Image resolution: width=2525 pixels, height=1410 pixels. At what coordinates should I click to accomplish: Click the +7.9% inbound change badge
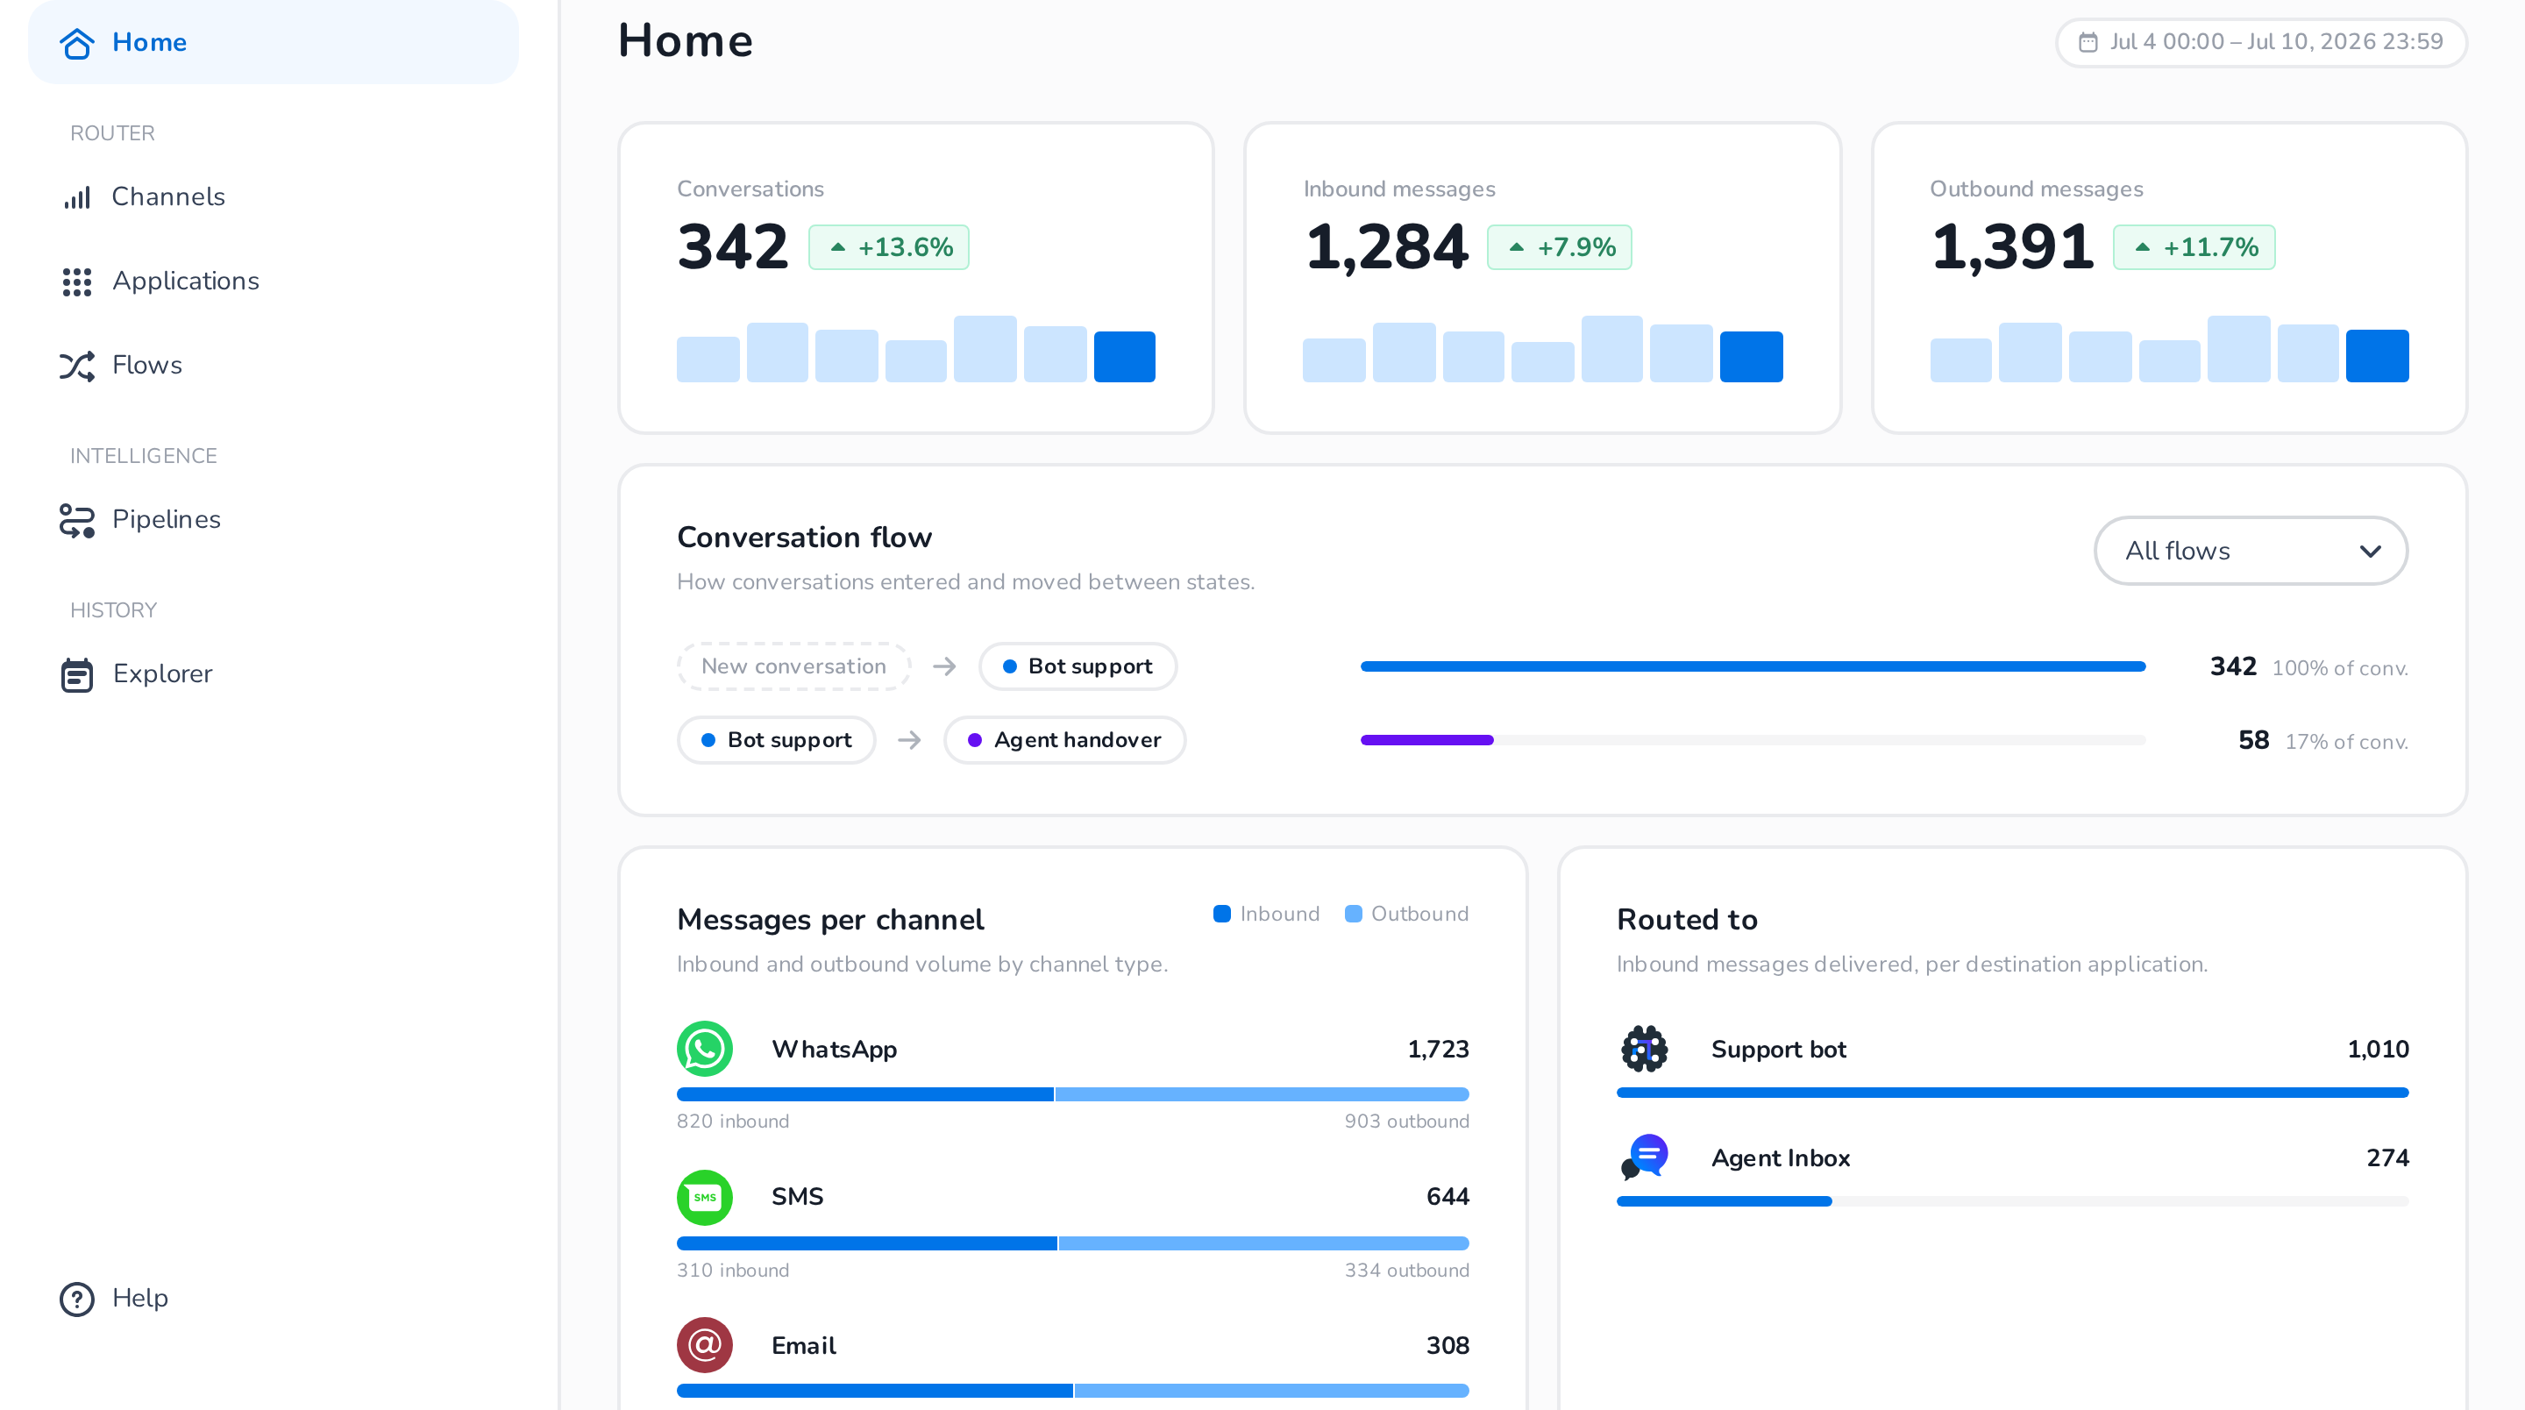coord(1559,247)
